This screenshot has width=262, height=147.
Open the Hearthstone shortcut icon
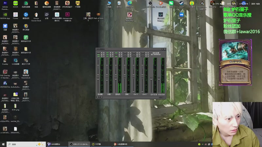[202, 5]
